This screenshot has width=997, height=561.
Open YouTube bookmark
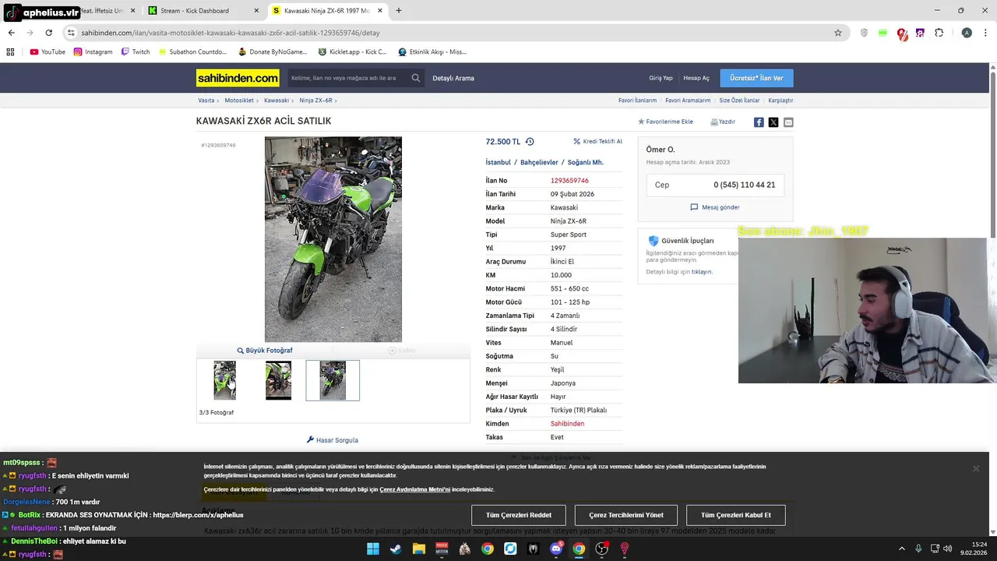(48, 52)
